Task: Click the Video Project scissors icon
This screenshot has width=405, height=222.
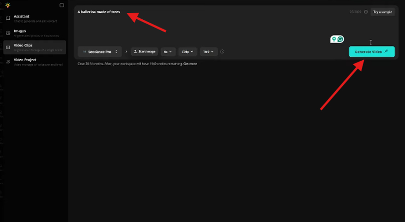Action: (x=8, y=62)
